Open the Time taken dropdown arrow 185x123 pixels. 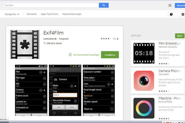[x=112, y=78]
